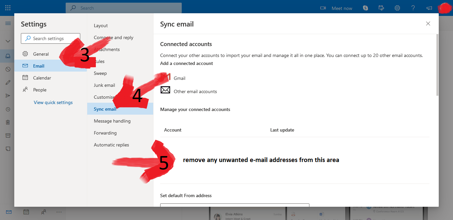Image resolution: width=453 pixels, height=220 pixels.
Task: Open the Set default From address dropdown
Action: point(234,205)
